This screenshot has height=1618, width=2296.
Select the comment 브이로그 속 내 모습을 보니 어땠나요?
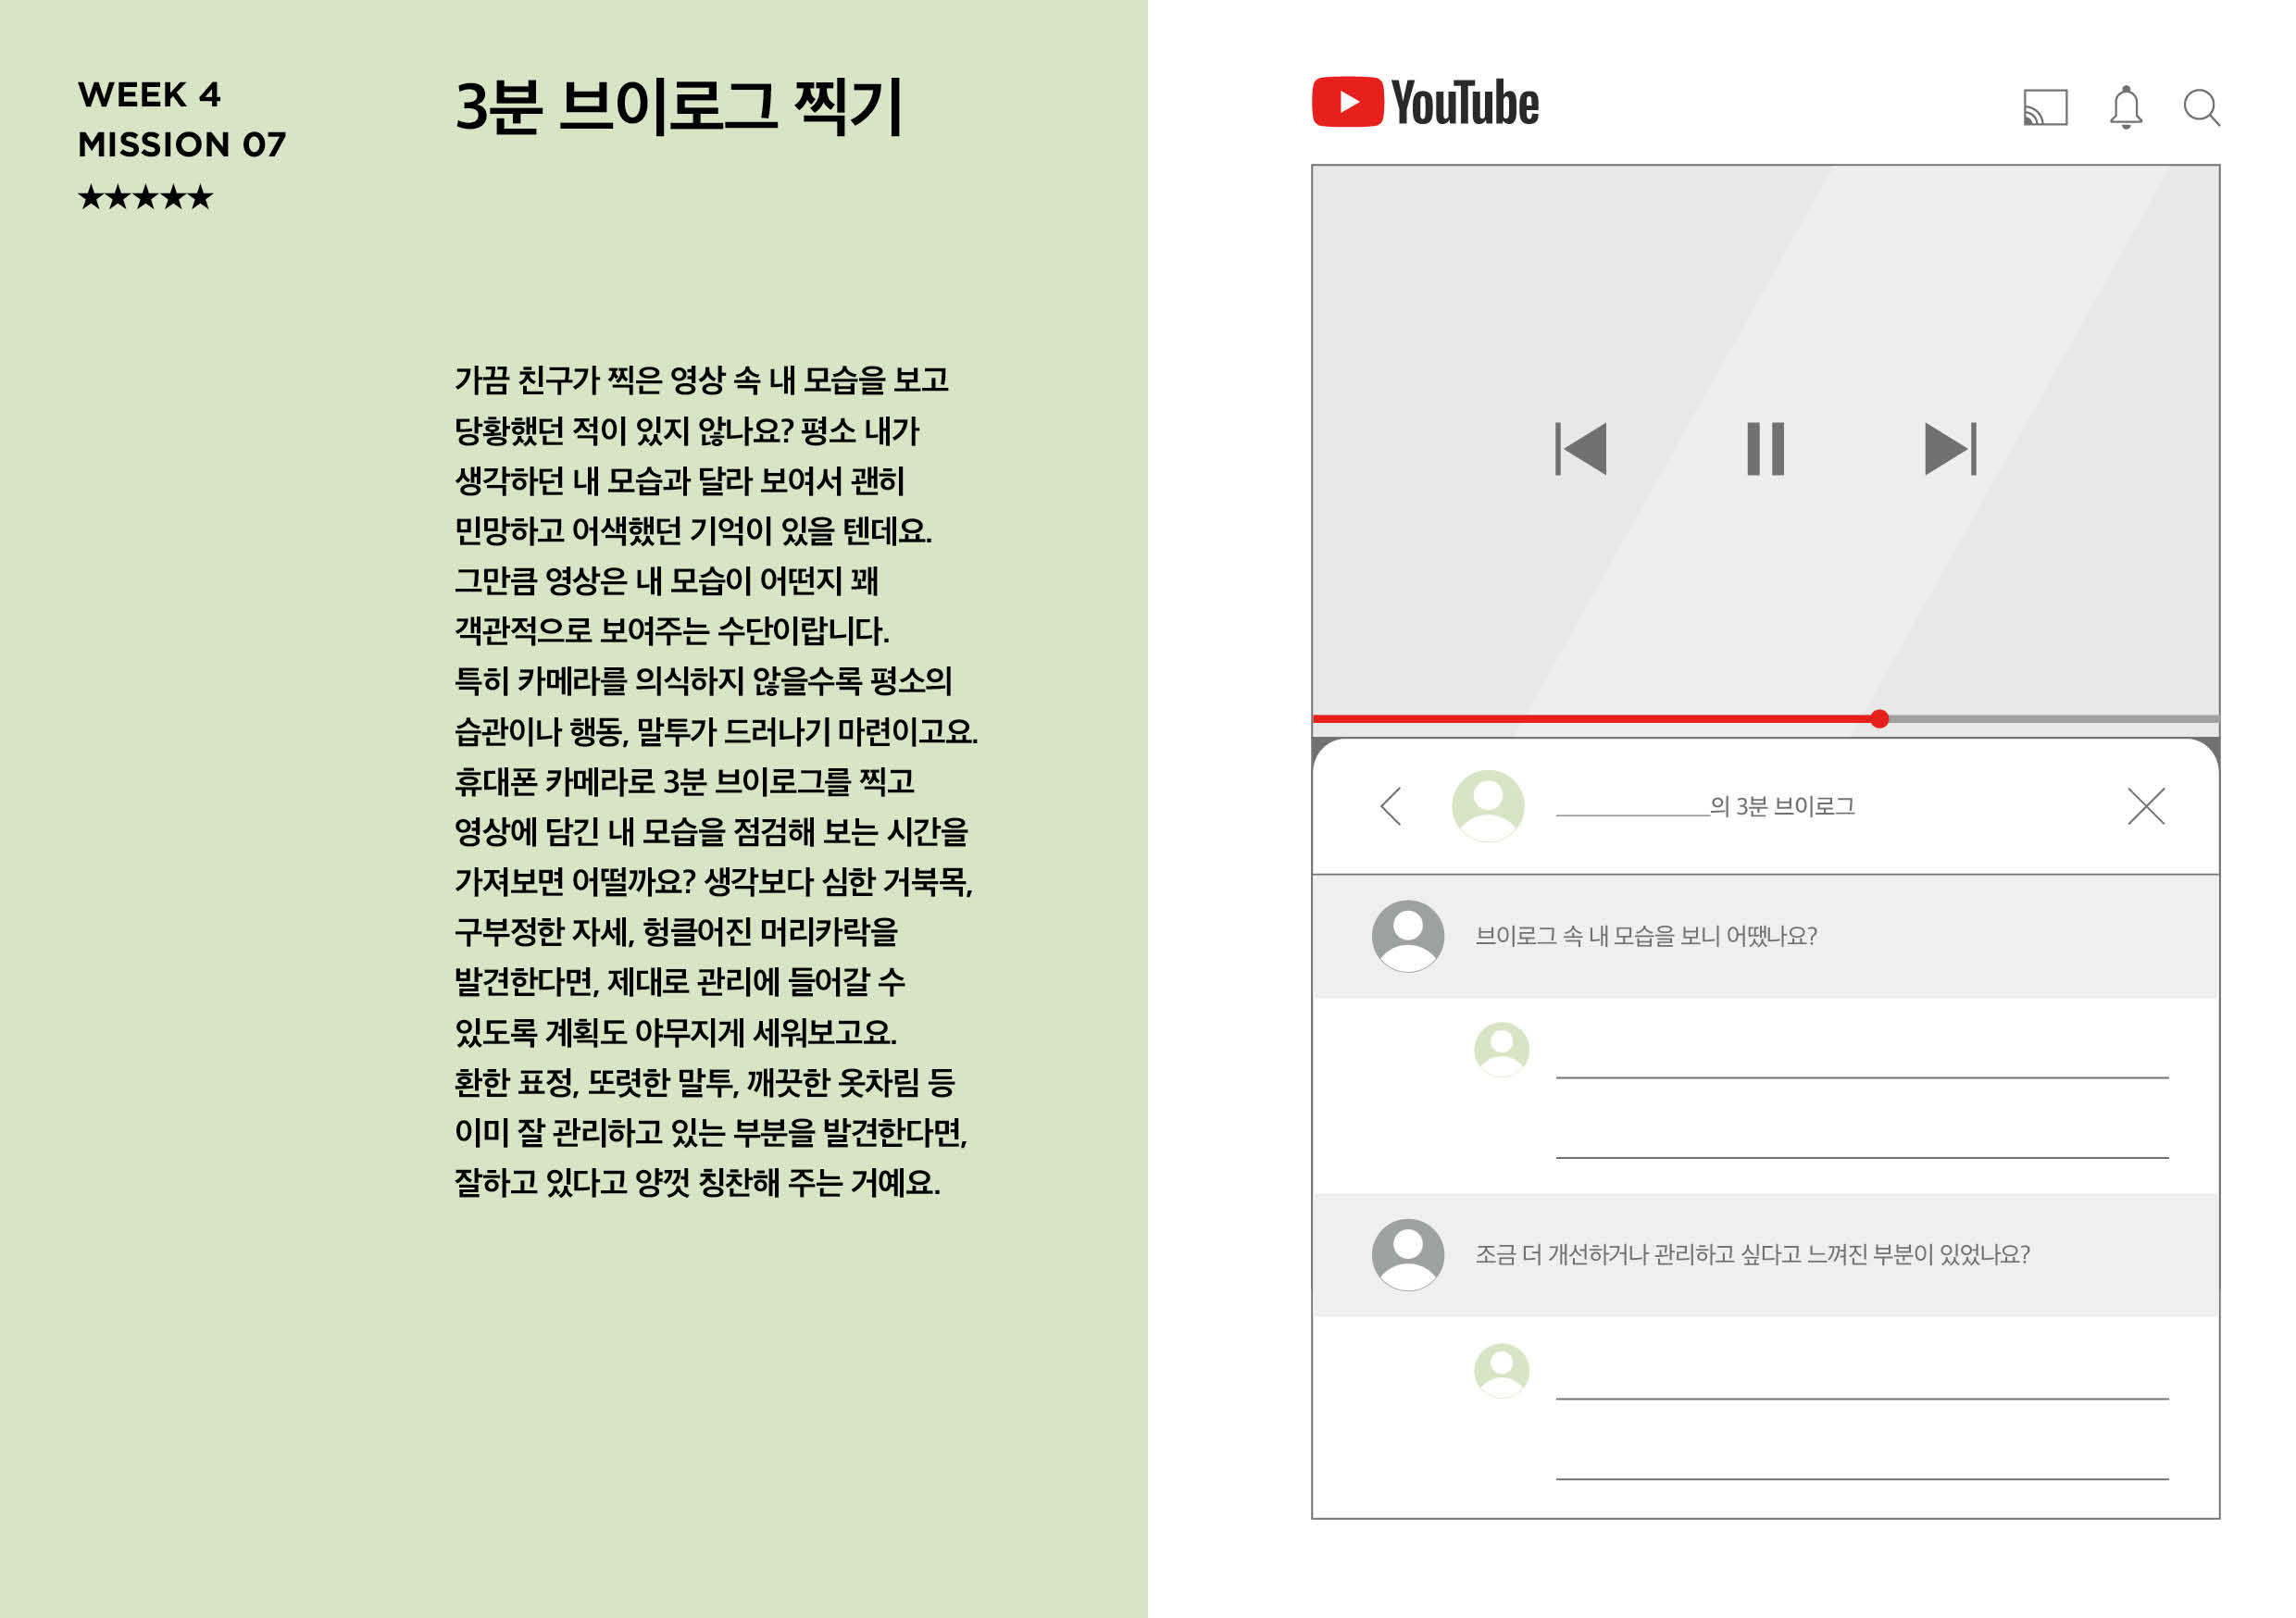(1646, 936)
